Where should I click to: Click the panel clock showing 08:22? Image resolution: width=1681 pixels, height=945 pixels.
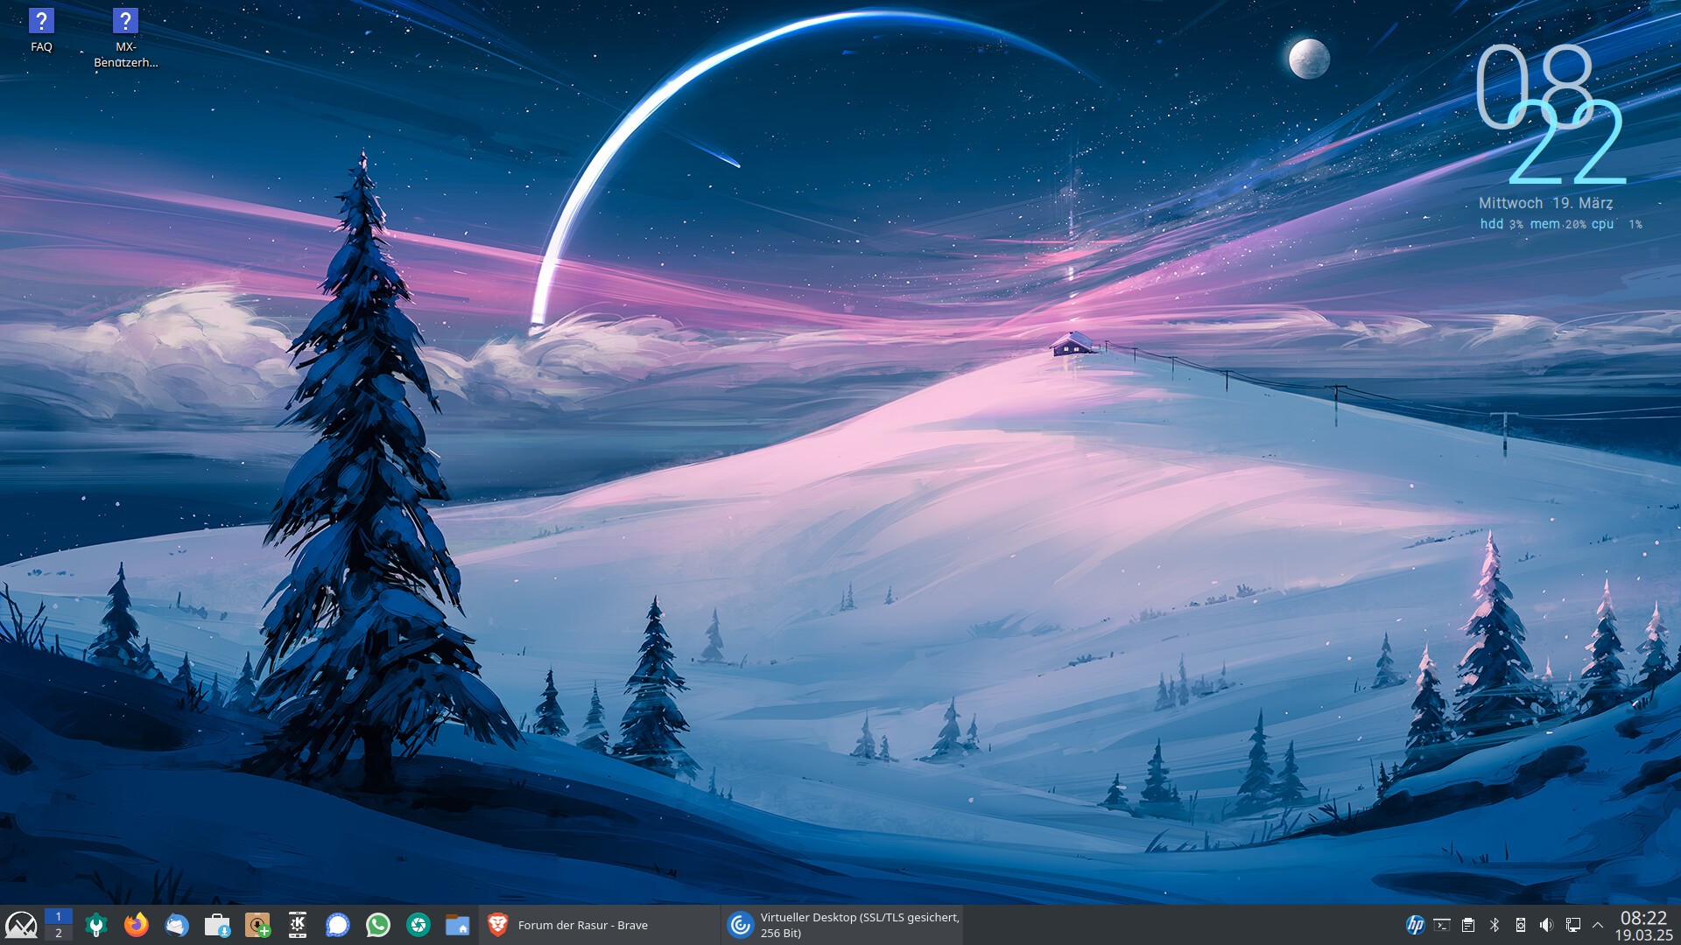(1643, 925)
